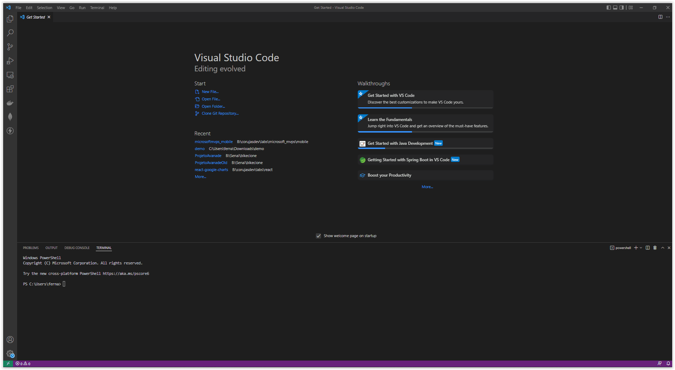Image resolution: width=675 pixels, height=370 pixels.
Task: Uncheck Show welcome page on startup
Action: click(x=319, y=236)
